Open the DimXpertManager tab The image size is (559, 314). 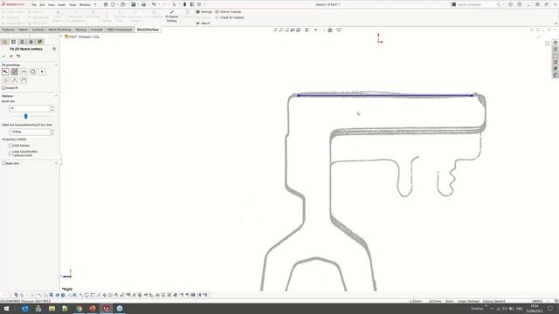31,42
